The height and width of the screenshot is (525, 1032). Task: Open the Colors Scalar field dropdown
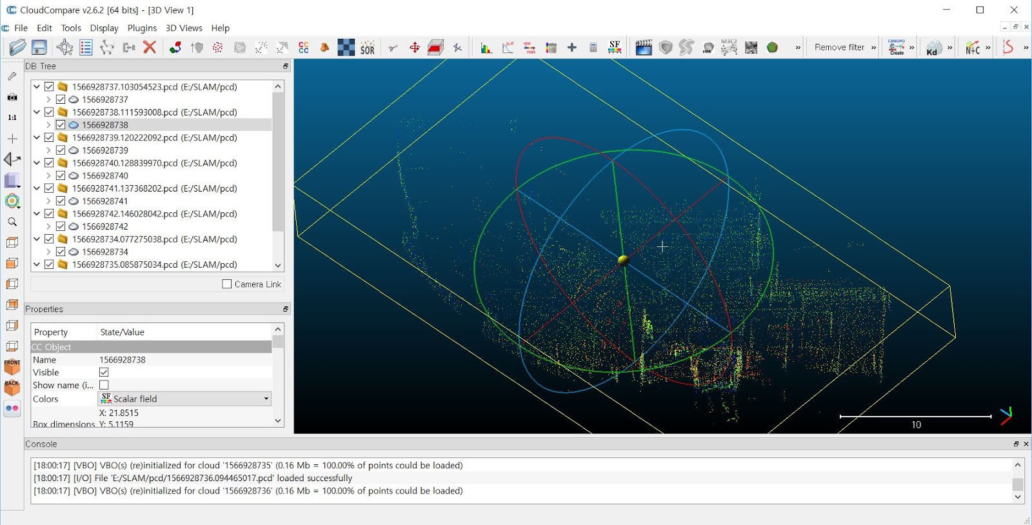(x=184, y=399)
